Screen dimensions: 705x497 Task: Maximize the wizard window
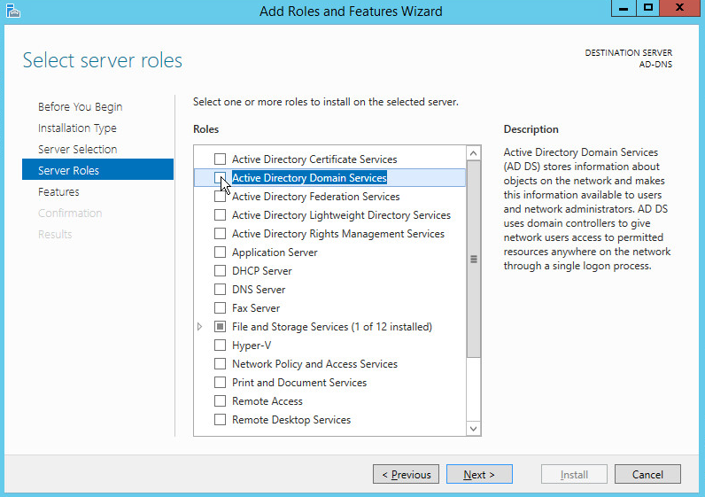point(648,8)
